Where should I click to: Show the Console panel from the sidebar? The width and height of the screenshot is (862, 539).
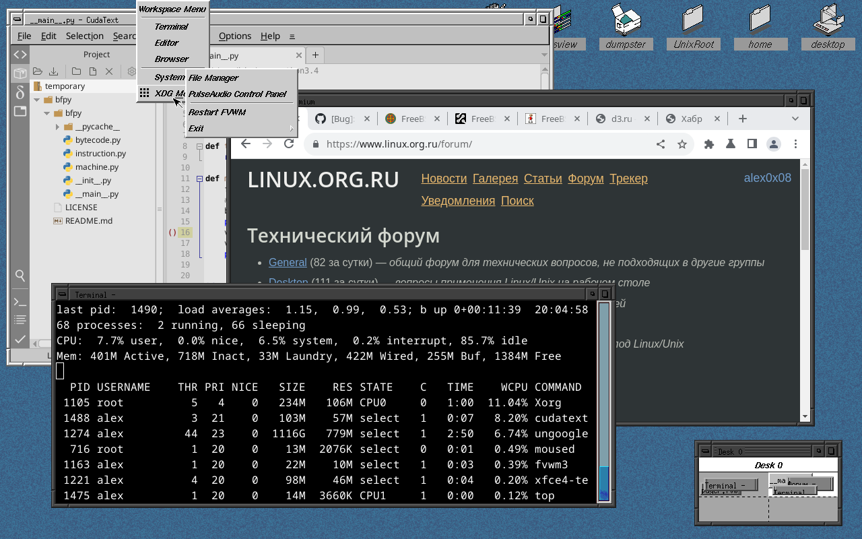tap(20, 301)
